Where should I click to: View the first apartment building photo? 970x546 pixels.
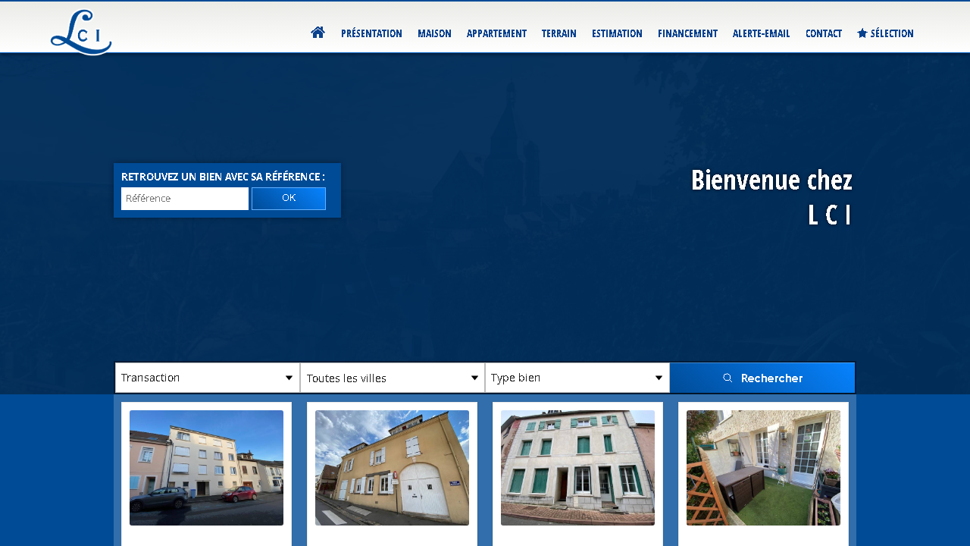[x=206, y=468]
